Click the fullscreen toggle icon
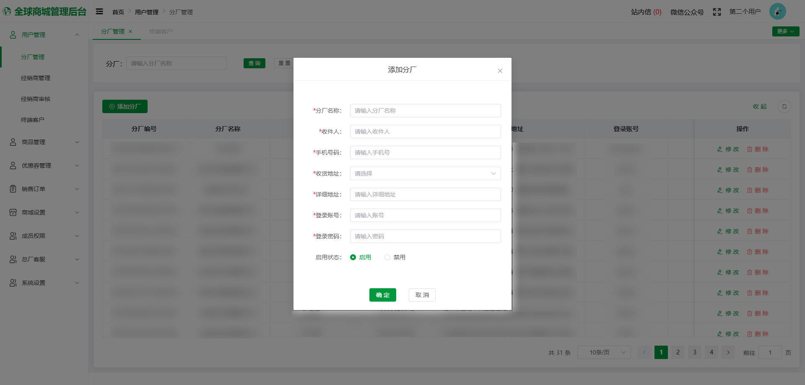Viewport: 805px width, 385px height. click(717, 12)
